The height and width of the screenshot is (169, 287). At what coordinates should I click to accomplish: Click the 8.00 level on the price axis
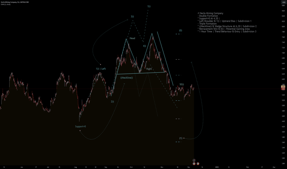pos(283,26)
